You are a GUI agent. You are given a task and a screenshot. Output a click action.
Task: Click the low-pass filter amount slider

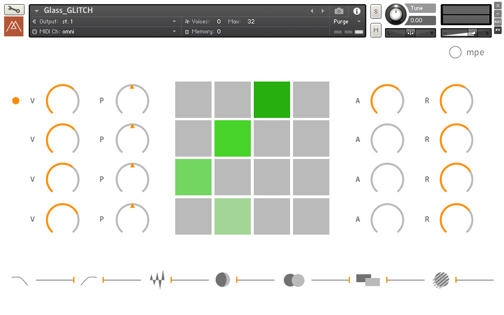pos(55,280)
